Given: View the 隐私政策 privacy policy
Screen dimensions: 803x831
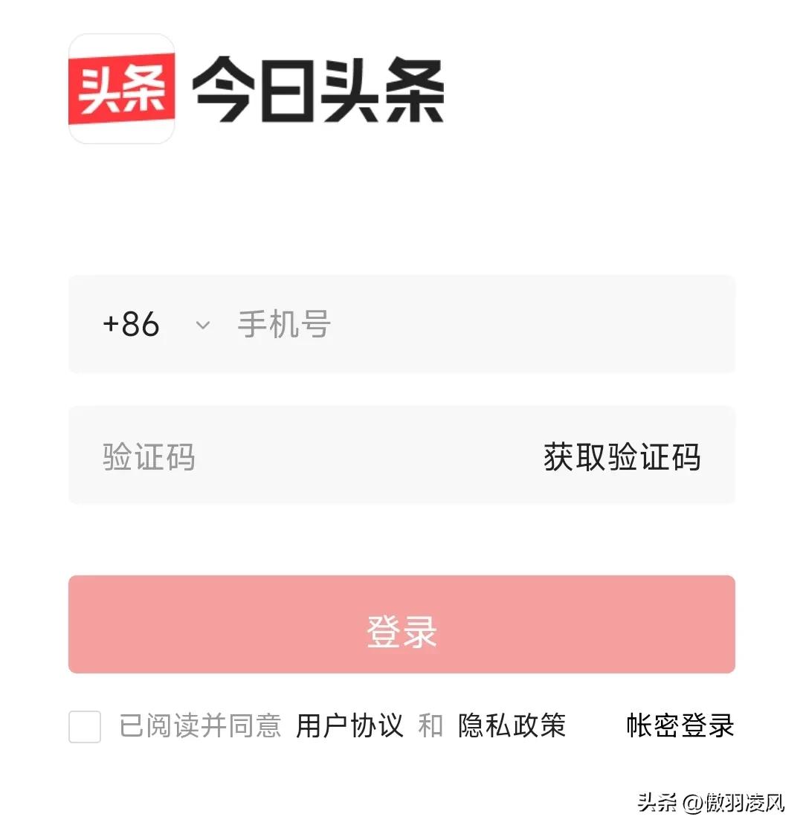Looking at the screenshot, I should 512,726.
